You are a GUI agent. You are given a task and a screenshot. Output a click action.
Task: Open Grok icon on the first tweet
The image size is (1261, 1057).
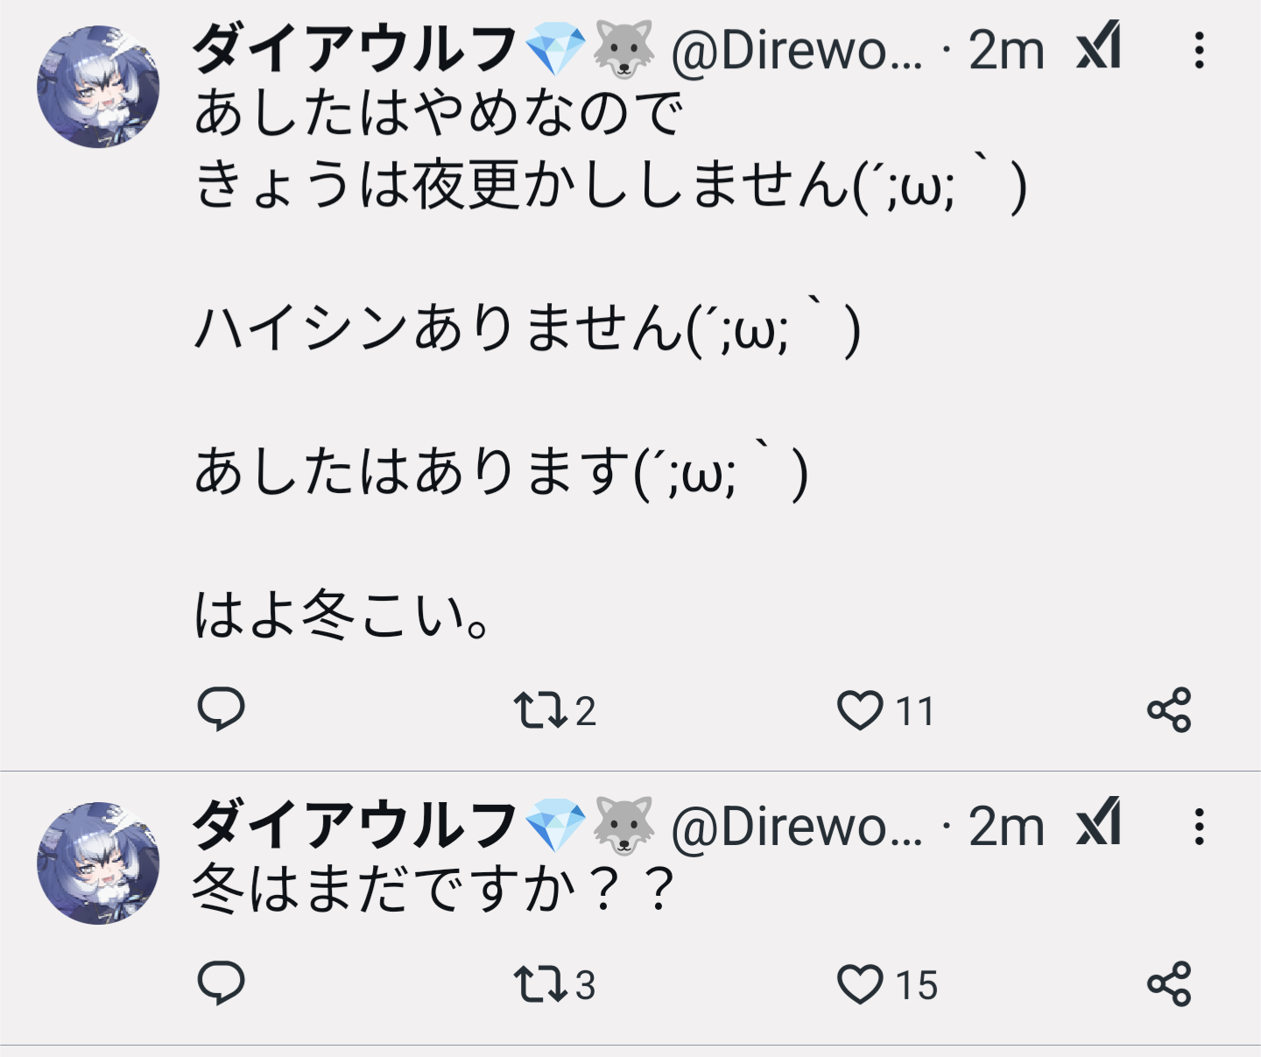pos(1099,46)
